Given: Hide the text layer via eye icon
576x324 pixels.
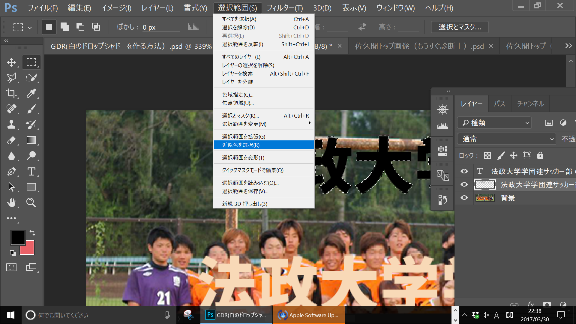Looking at the screenshot, I should click(464, 171).
